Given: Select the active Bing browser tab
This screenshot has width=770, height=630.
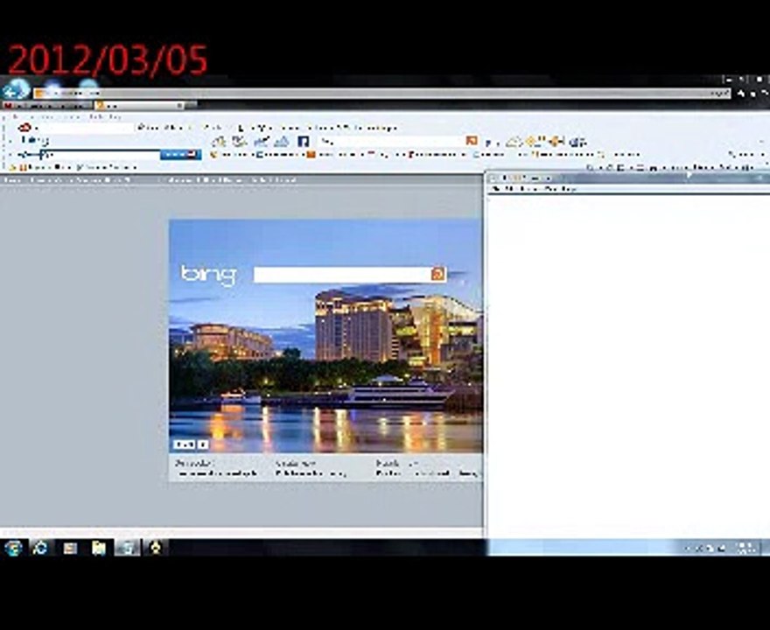Looking at the screenshot, I should pyautogui.click(x=139, y=105).
